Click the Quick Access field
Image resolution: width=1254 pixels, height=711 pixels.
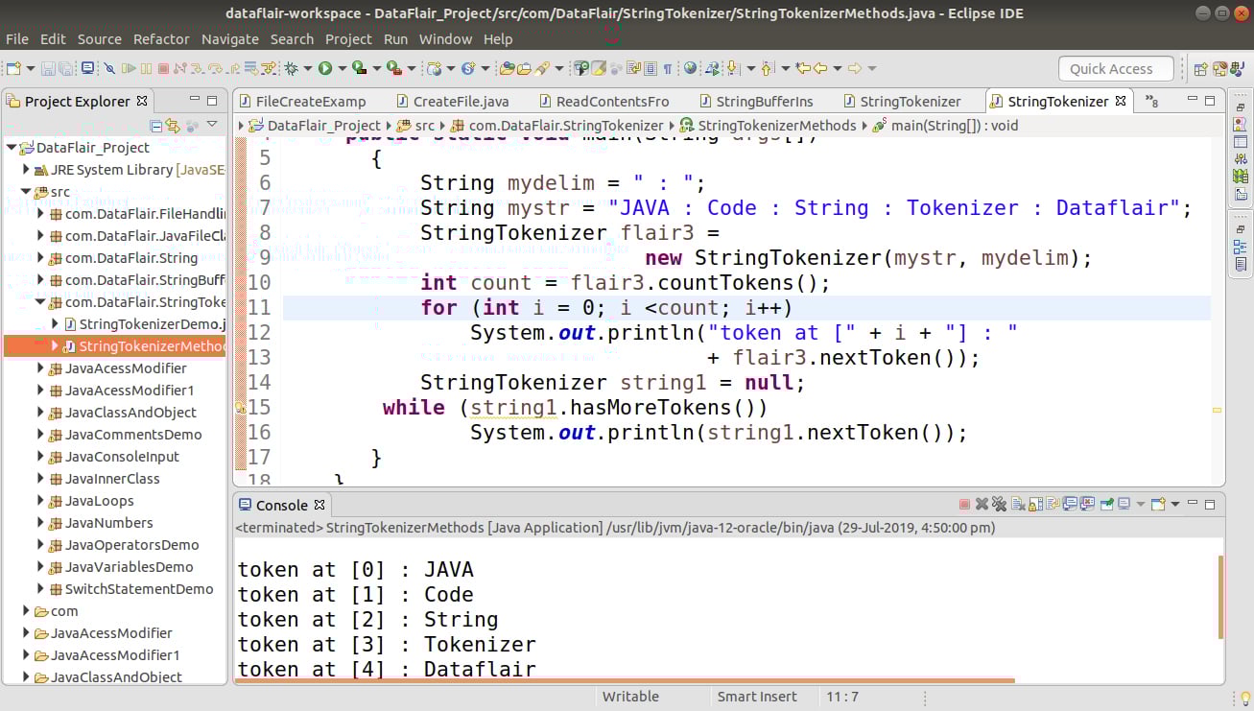[1115, 68]
